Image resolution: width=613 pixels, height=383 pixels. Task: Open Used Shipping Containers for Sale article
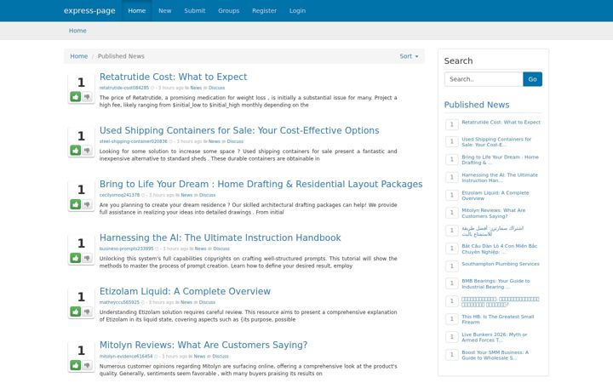pyautogui.click(x=239, y=130)
